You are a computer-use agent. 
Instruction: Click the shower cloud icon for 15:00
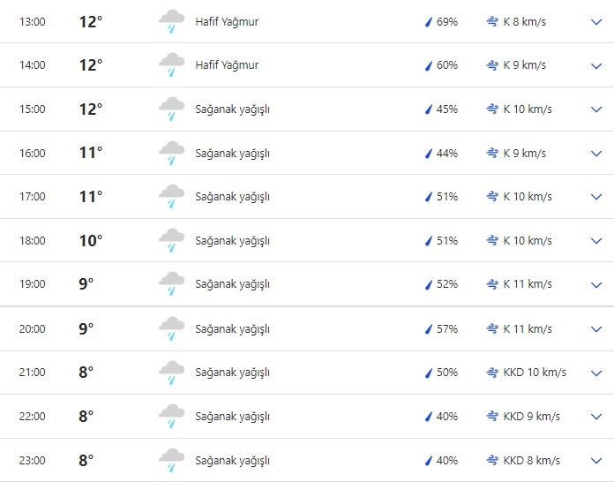[171, 109]
